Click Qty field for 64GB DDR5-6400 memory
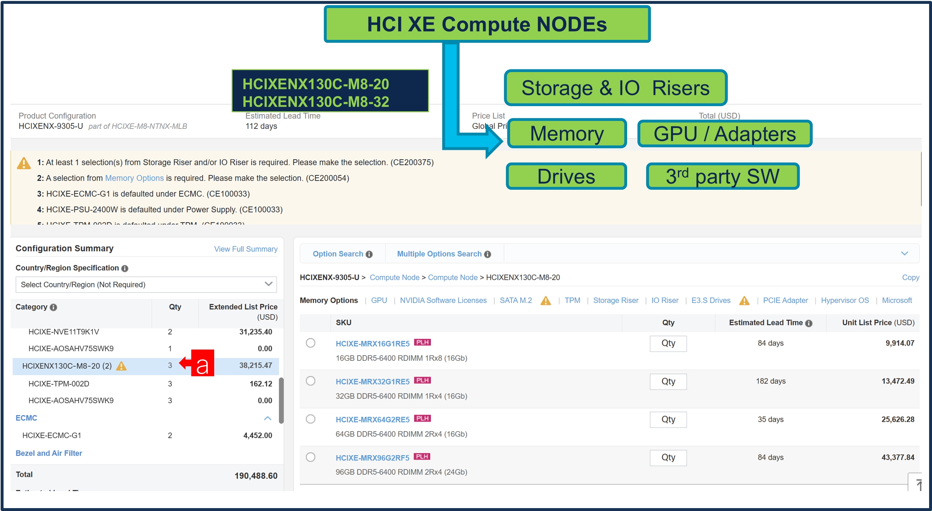 click(x=668, y=419)
